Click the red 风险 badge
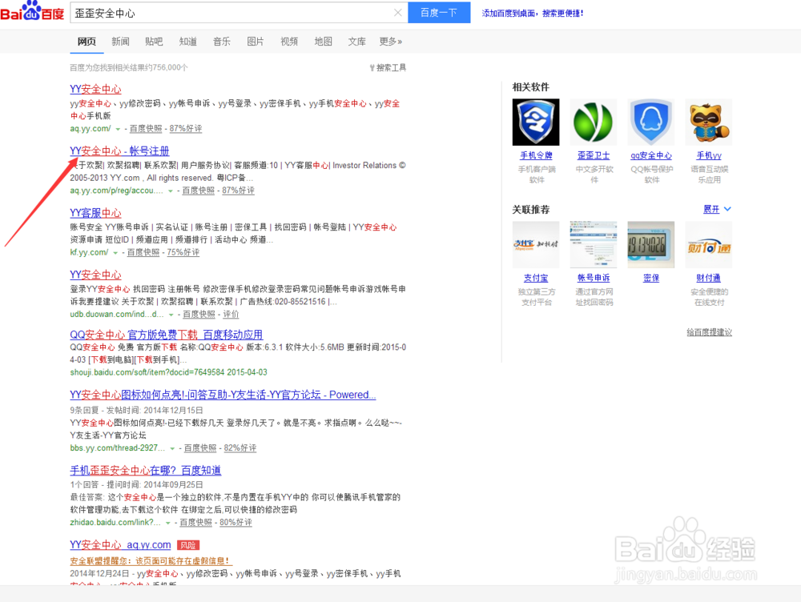 (x=188, y=545)
